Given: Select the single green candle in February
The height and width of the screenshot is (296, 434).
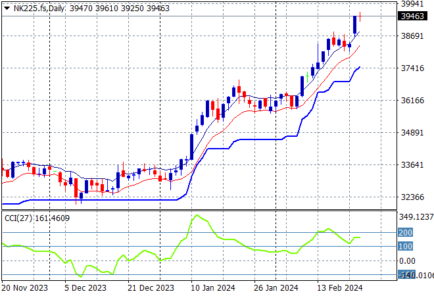Looking at the screenshot, I should (x=308, y=77).
